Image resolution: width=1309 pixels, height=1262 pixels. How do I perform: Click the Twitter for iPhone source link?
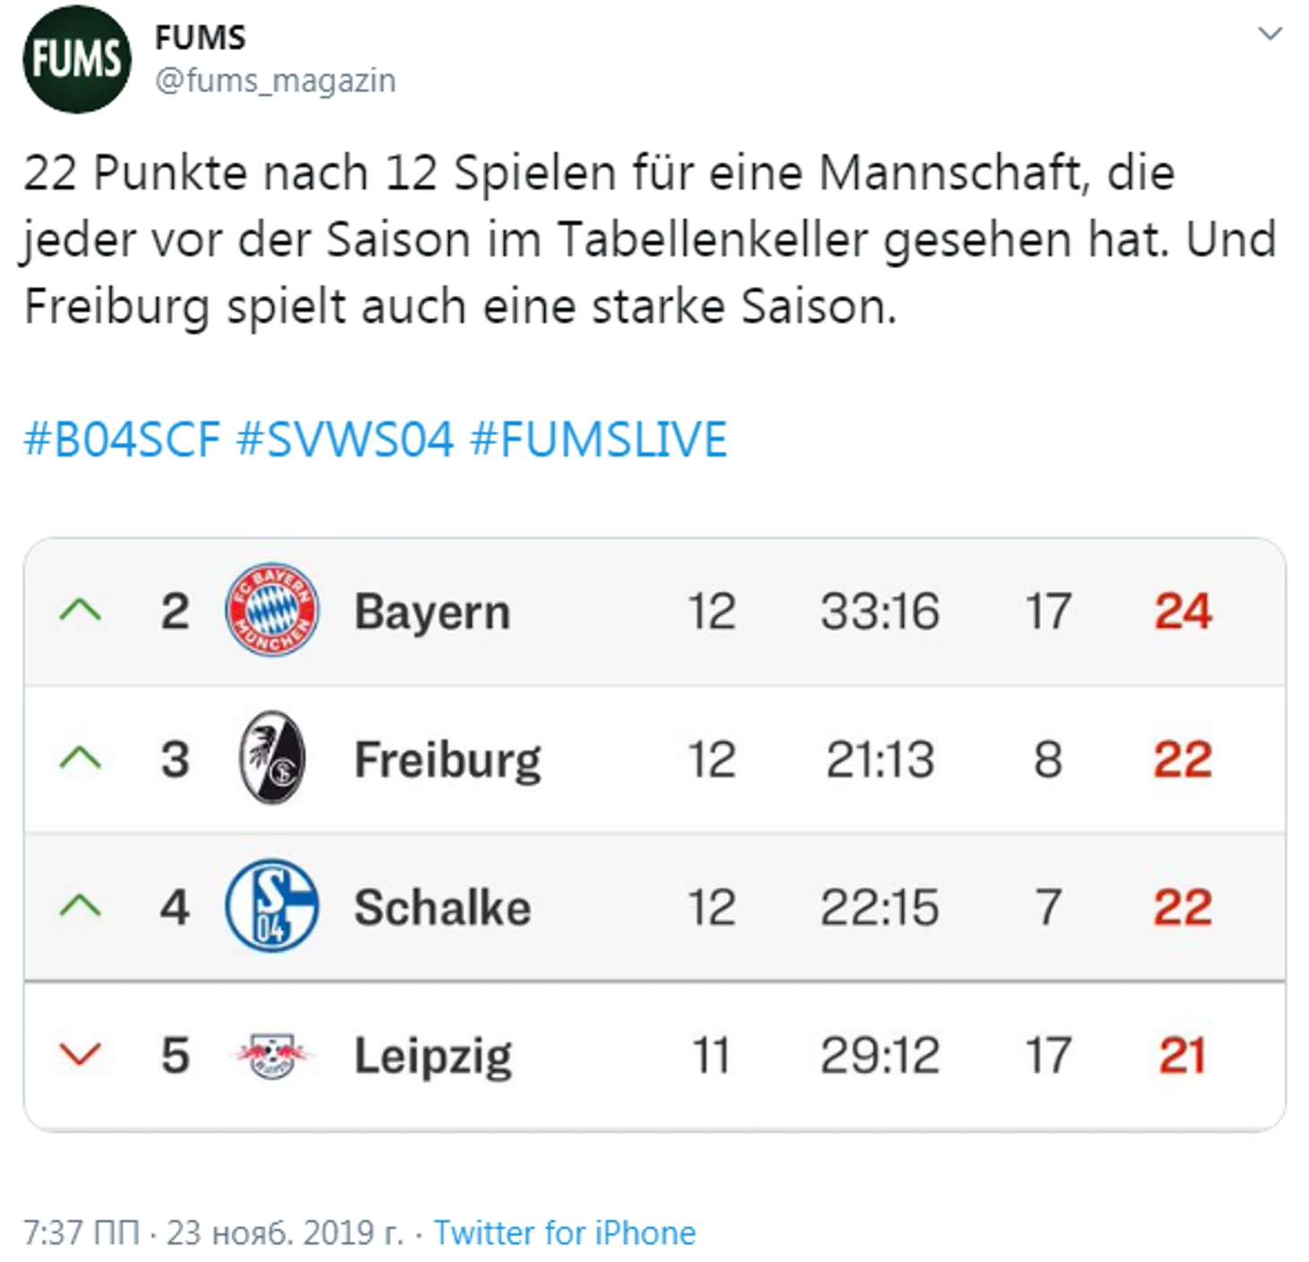coord(565,1233)
